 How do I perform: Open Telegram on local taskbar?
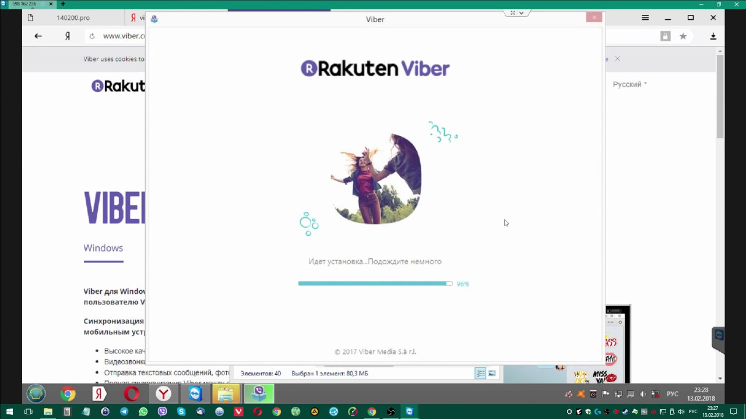(x=124, y=412)
